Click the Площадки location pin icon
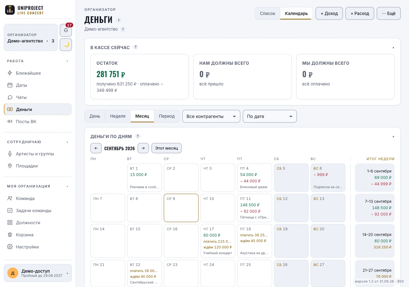The width and height of the screenshot is (409, 287). [x=10, y=166]
